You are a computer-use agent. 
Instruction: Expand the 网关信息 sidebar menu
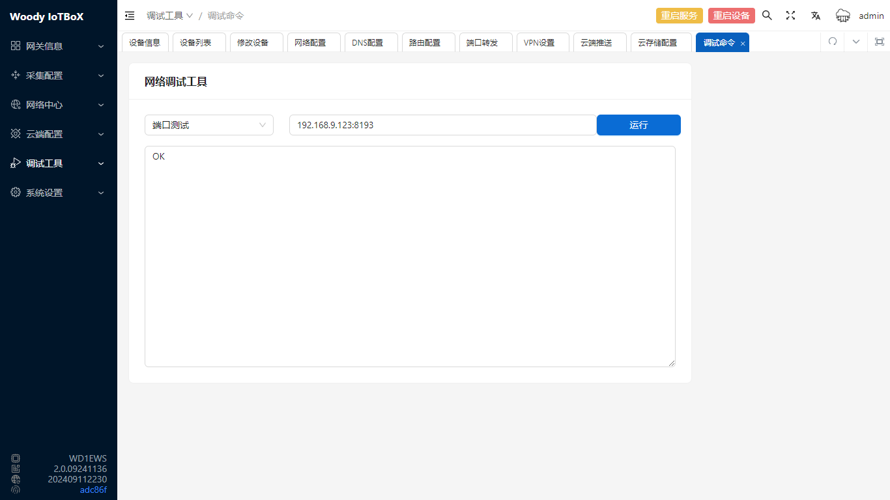coord(59,46)
